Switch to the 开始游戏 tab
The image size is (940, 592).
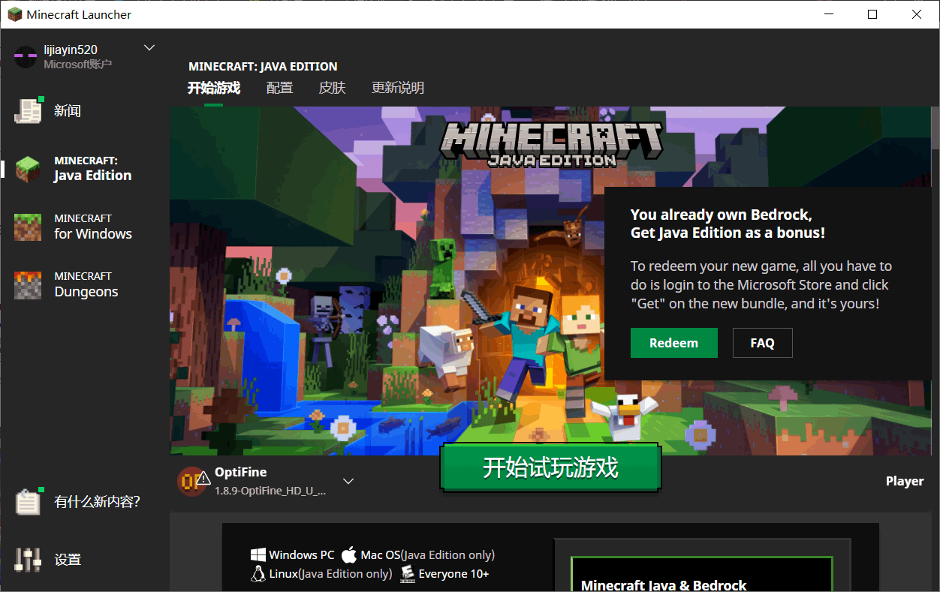[x=214, y=88]
